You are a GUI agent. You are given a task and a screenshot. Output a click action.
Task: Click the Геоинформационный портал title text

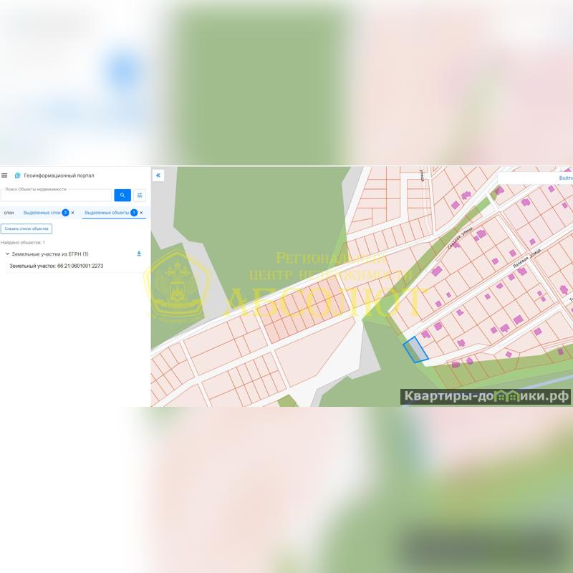[x=59, y=175]
